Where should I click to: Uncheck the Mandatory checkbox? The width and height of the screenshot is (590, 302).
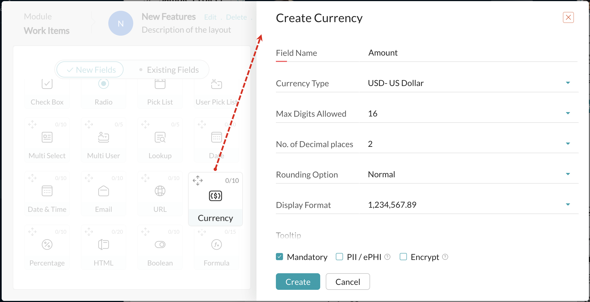coord(279,257)
